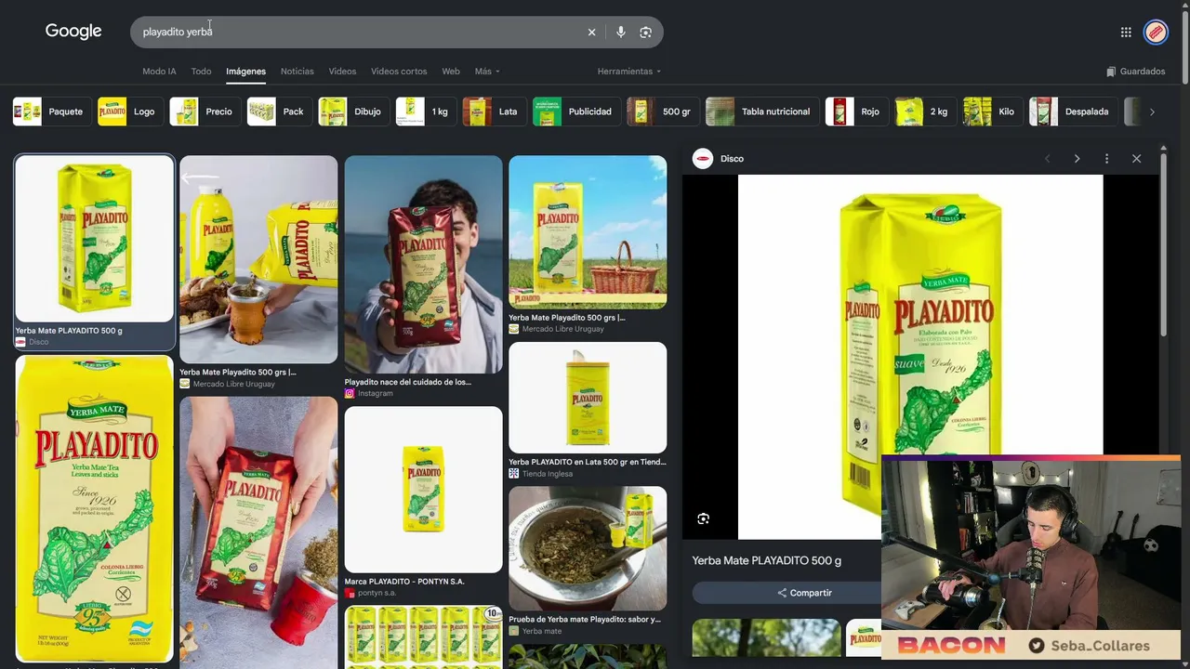Click the Compartir share button
The image size is (1190, 669).
tap(804, 593)
